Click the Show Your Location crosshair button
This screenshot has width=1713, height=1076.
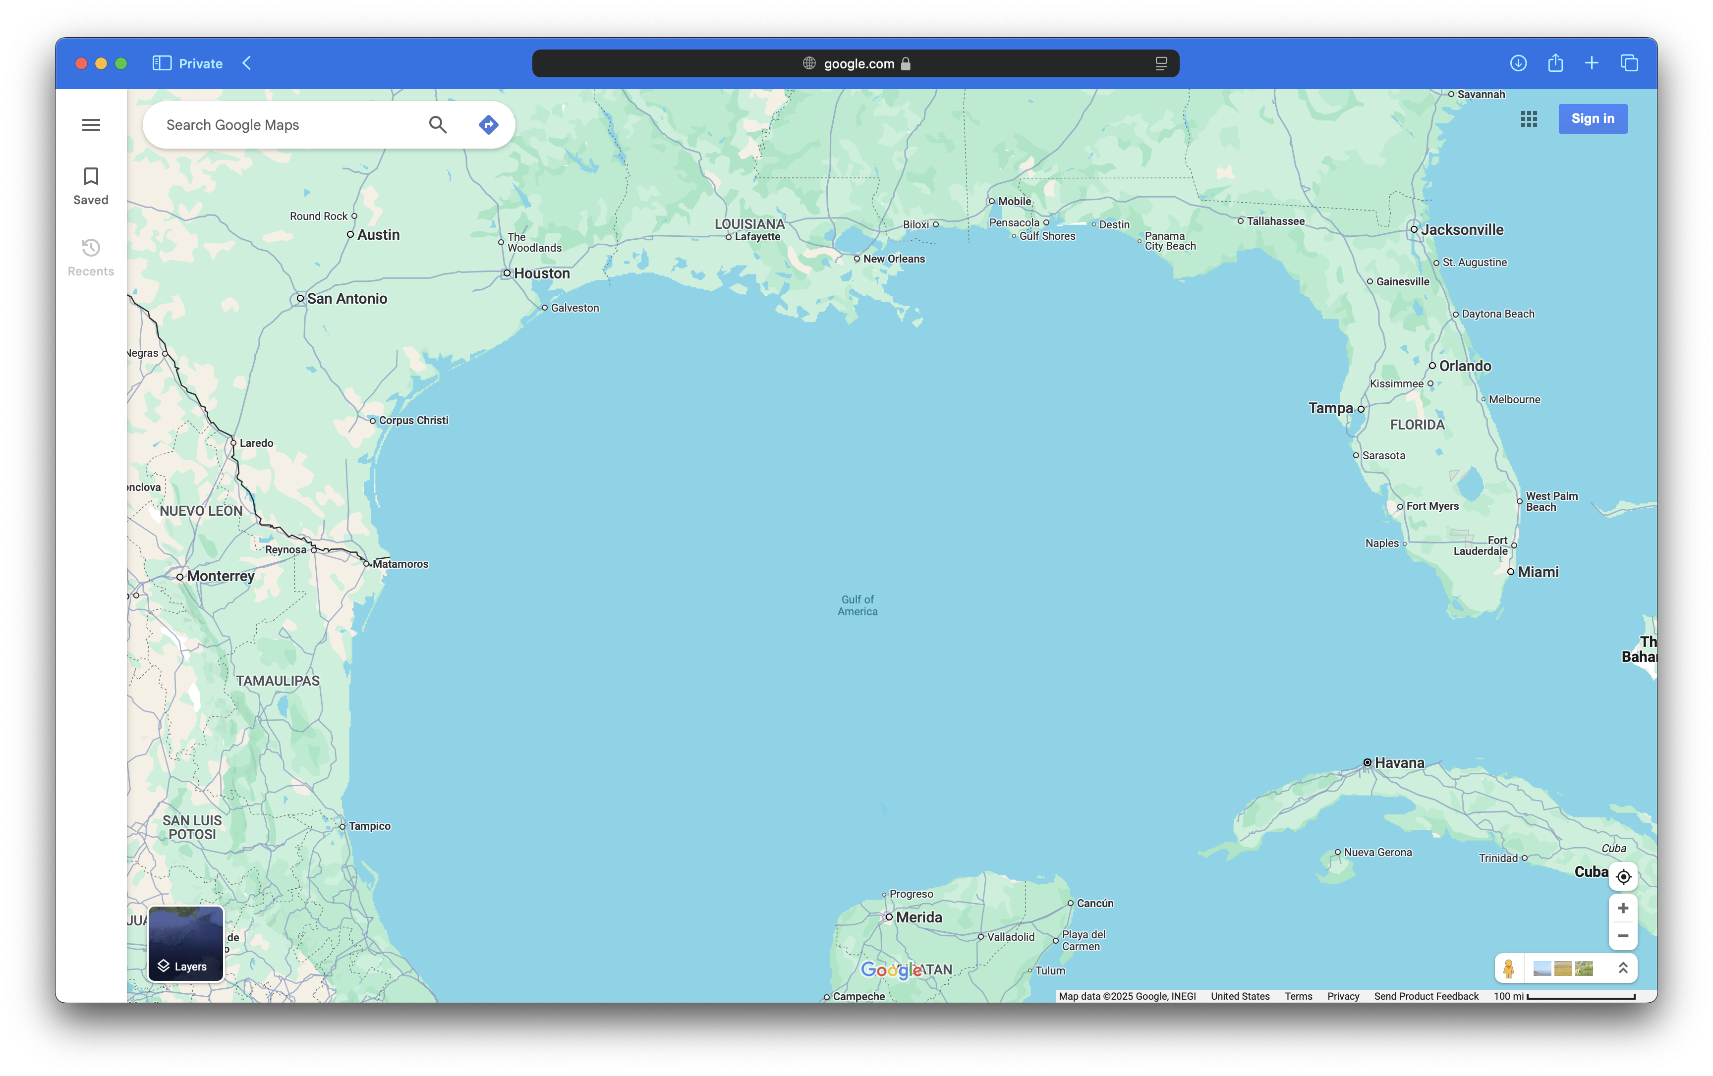pos(1623,877)
